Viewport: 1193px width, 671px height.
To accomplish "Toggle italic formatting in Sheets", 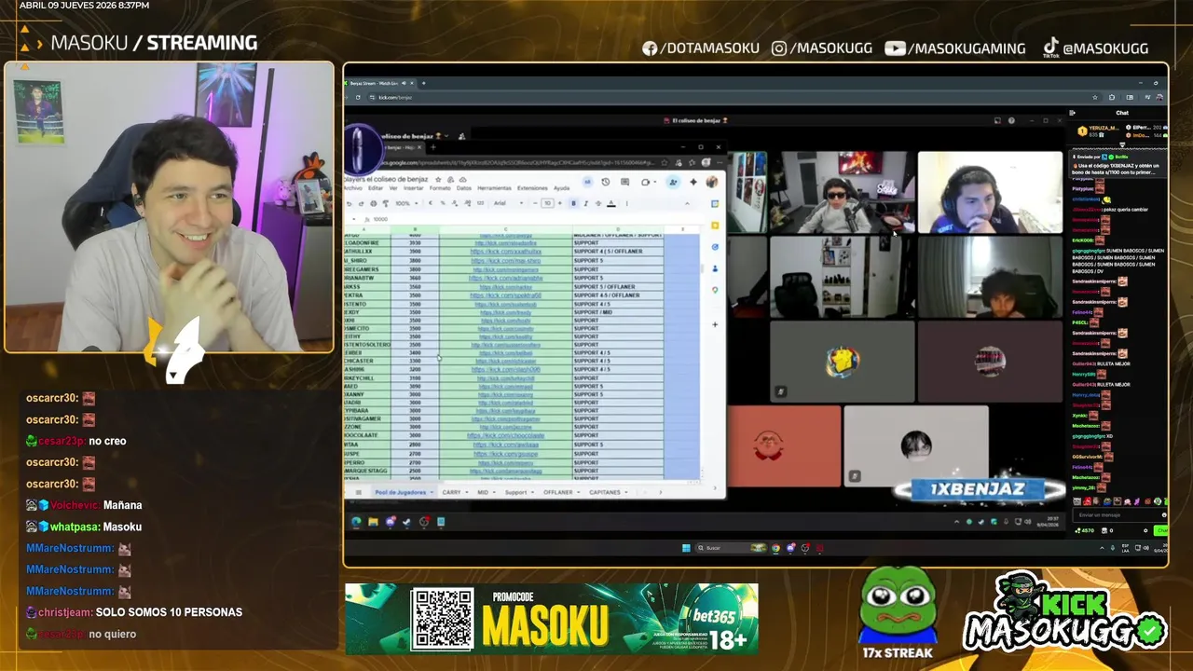I will (x=586, y=203).
